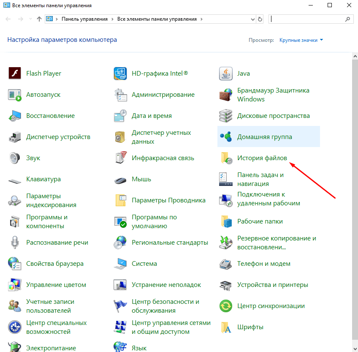Click the Параметры Проводника folder icon

coord(121,200)
